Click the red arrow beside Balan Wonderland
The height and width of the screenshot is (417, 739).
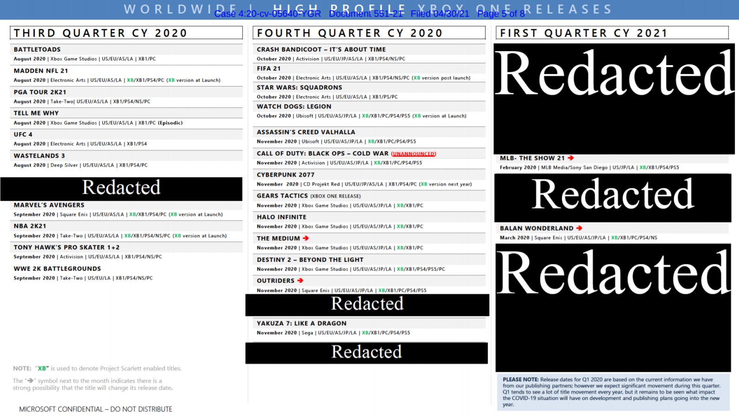[579, 228]
